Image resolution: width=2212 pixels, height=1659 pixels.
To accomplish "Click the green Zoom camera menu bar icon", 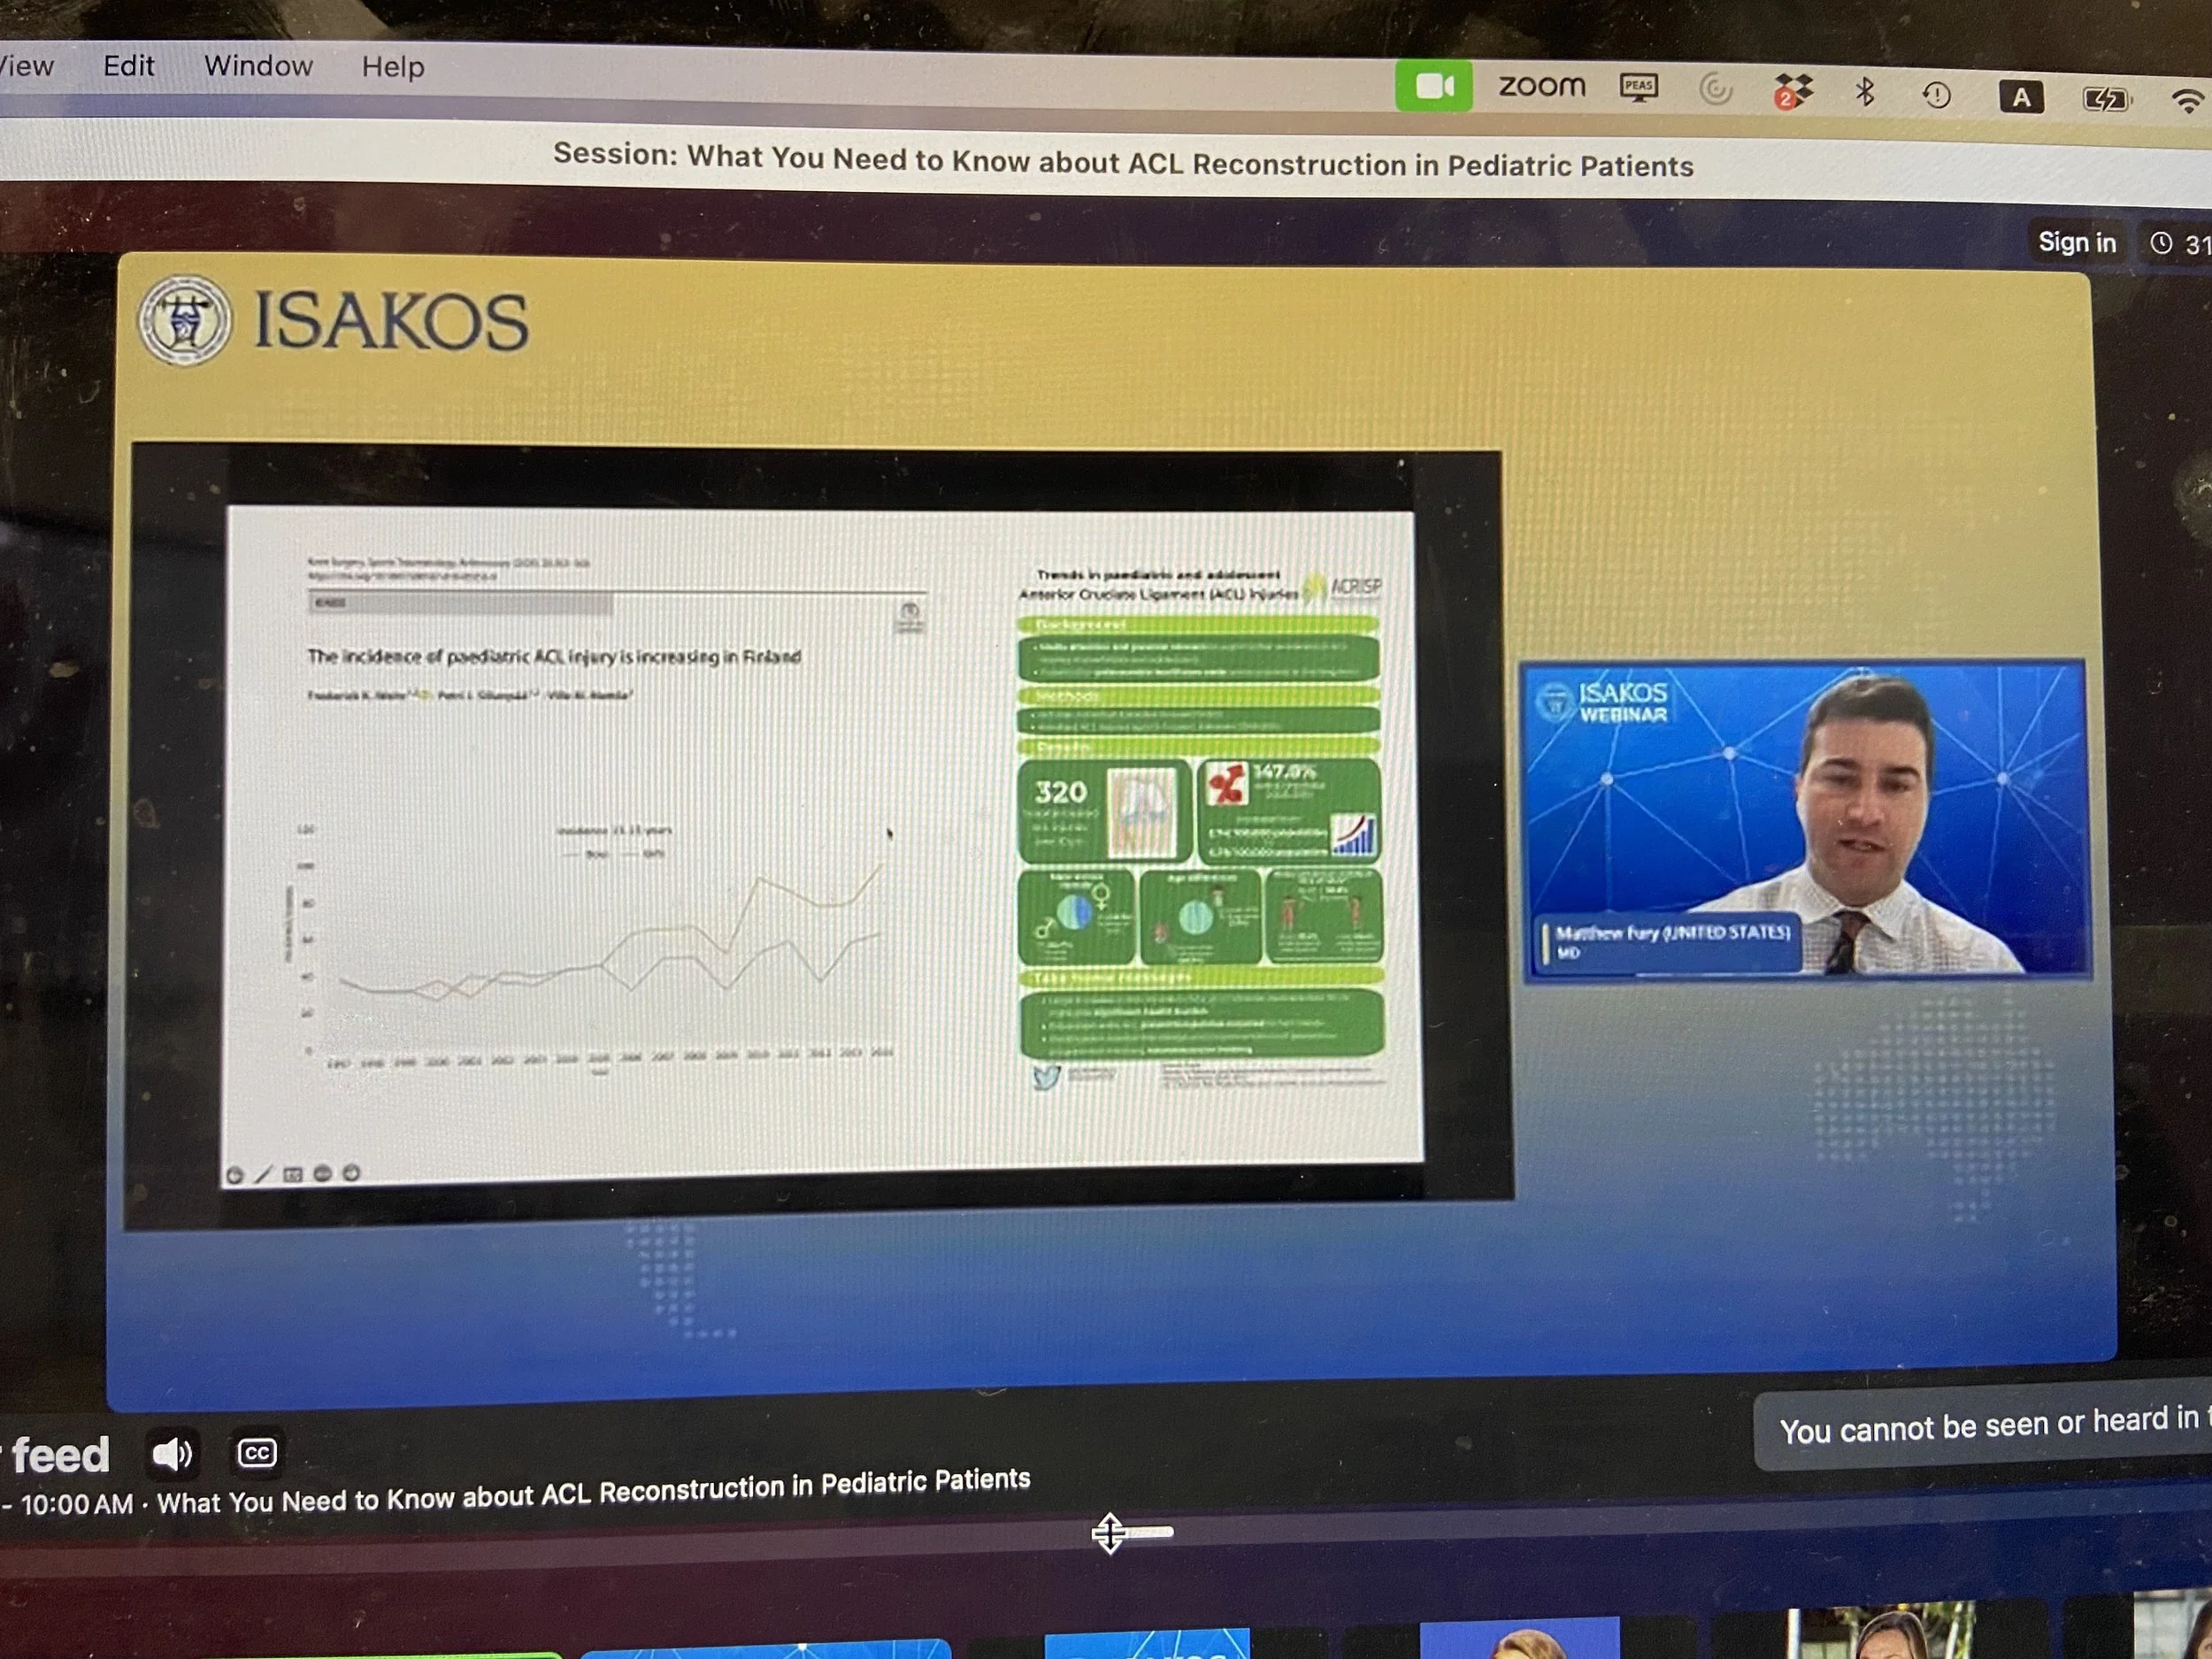I will point(1433,86).
